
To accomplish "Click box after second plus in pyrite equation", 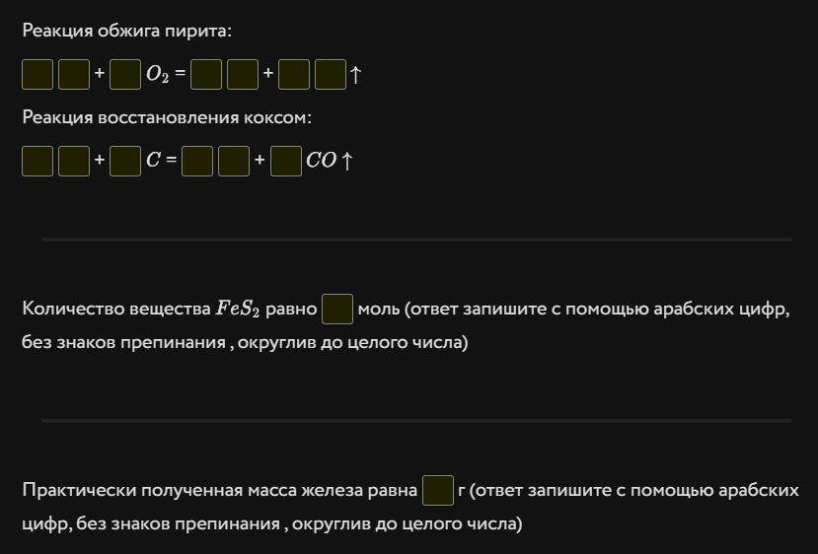I will coord(294,74).
